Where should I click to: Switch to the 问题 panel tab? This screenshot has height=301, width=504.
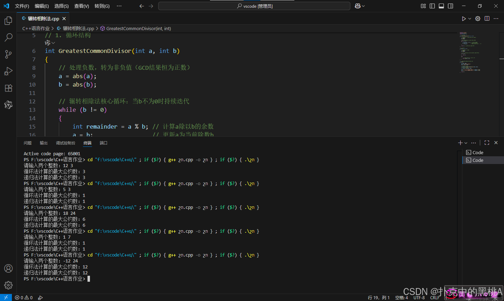pos(28,143)
